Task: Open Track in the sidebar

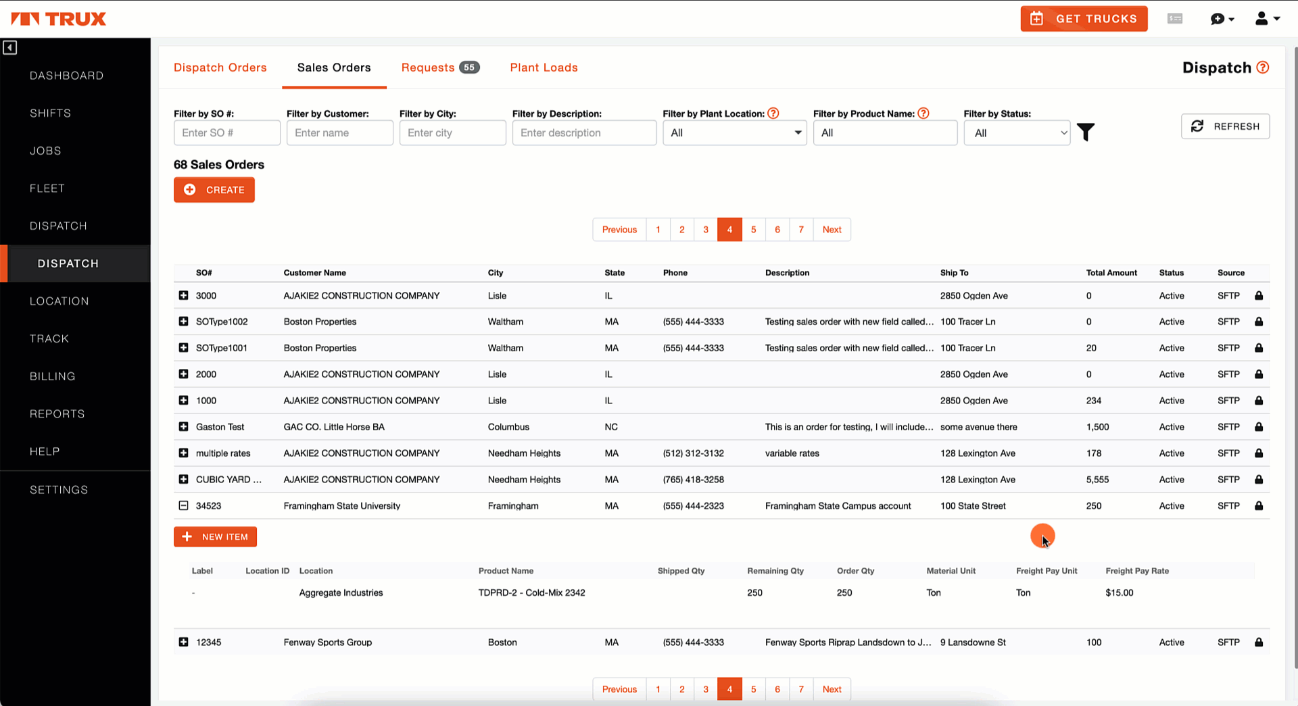Action: point(49,338)
